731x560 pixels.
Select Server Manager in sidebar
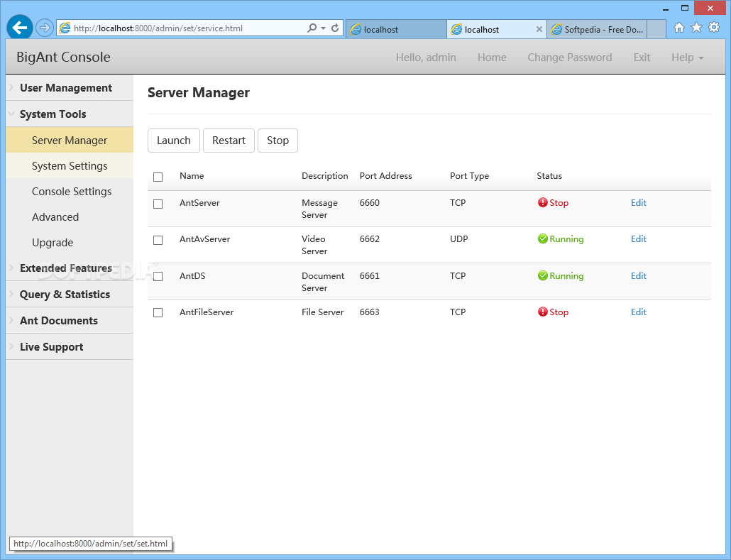(x=70, y=141)
